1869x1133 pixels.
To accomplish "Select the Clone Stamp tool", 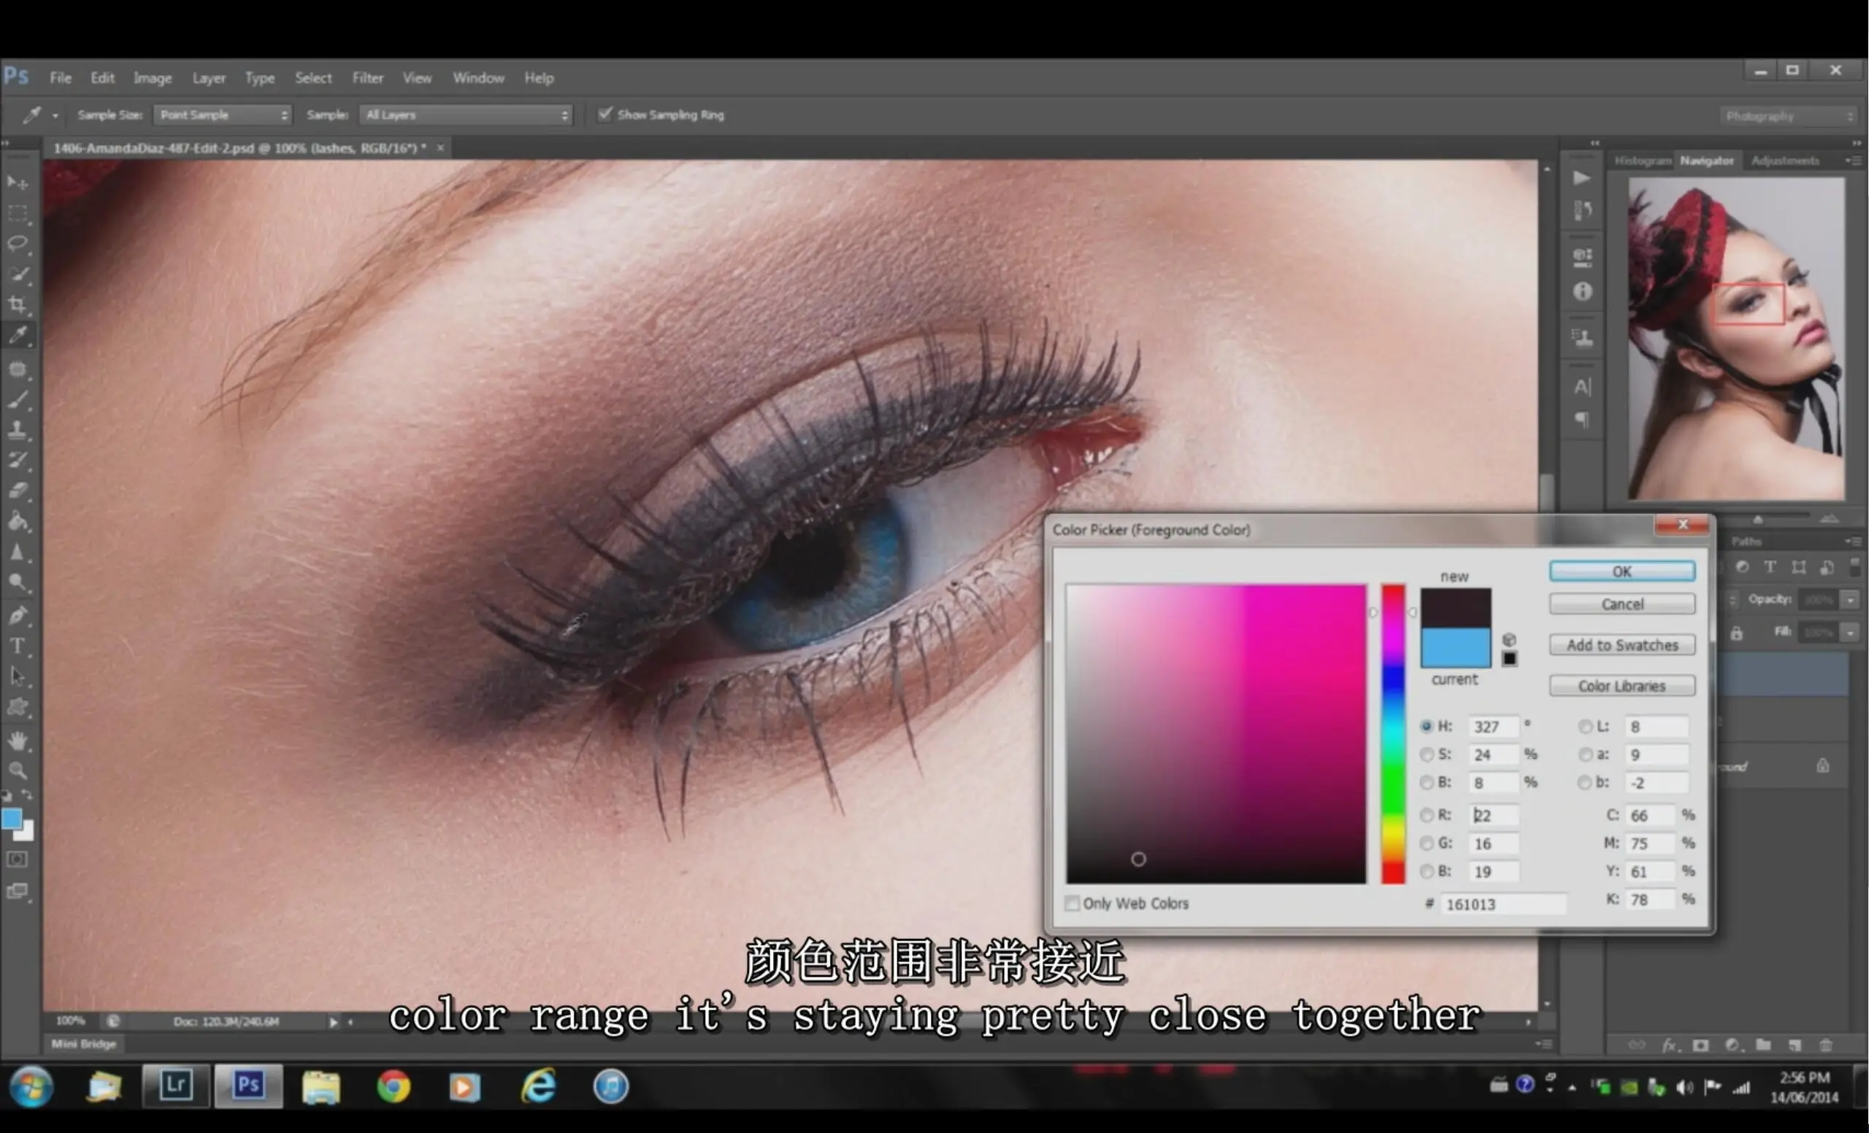I will 17,429.
